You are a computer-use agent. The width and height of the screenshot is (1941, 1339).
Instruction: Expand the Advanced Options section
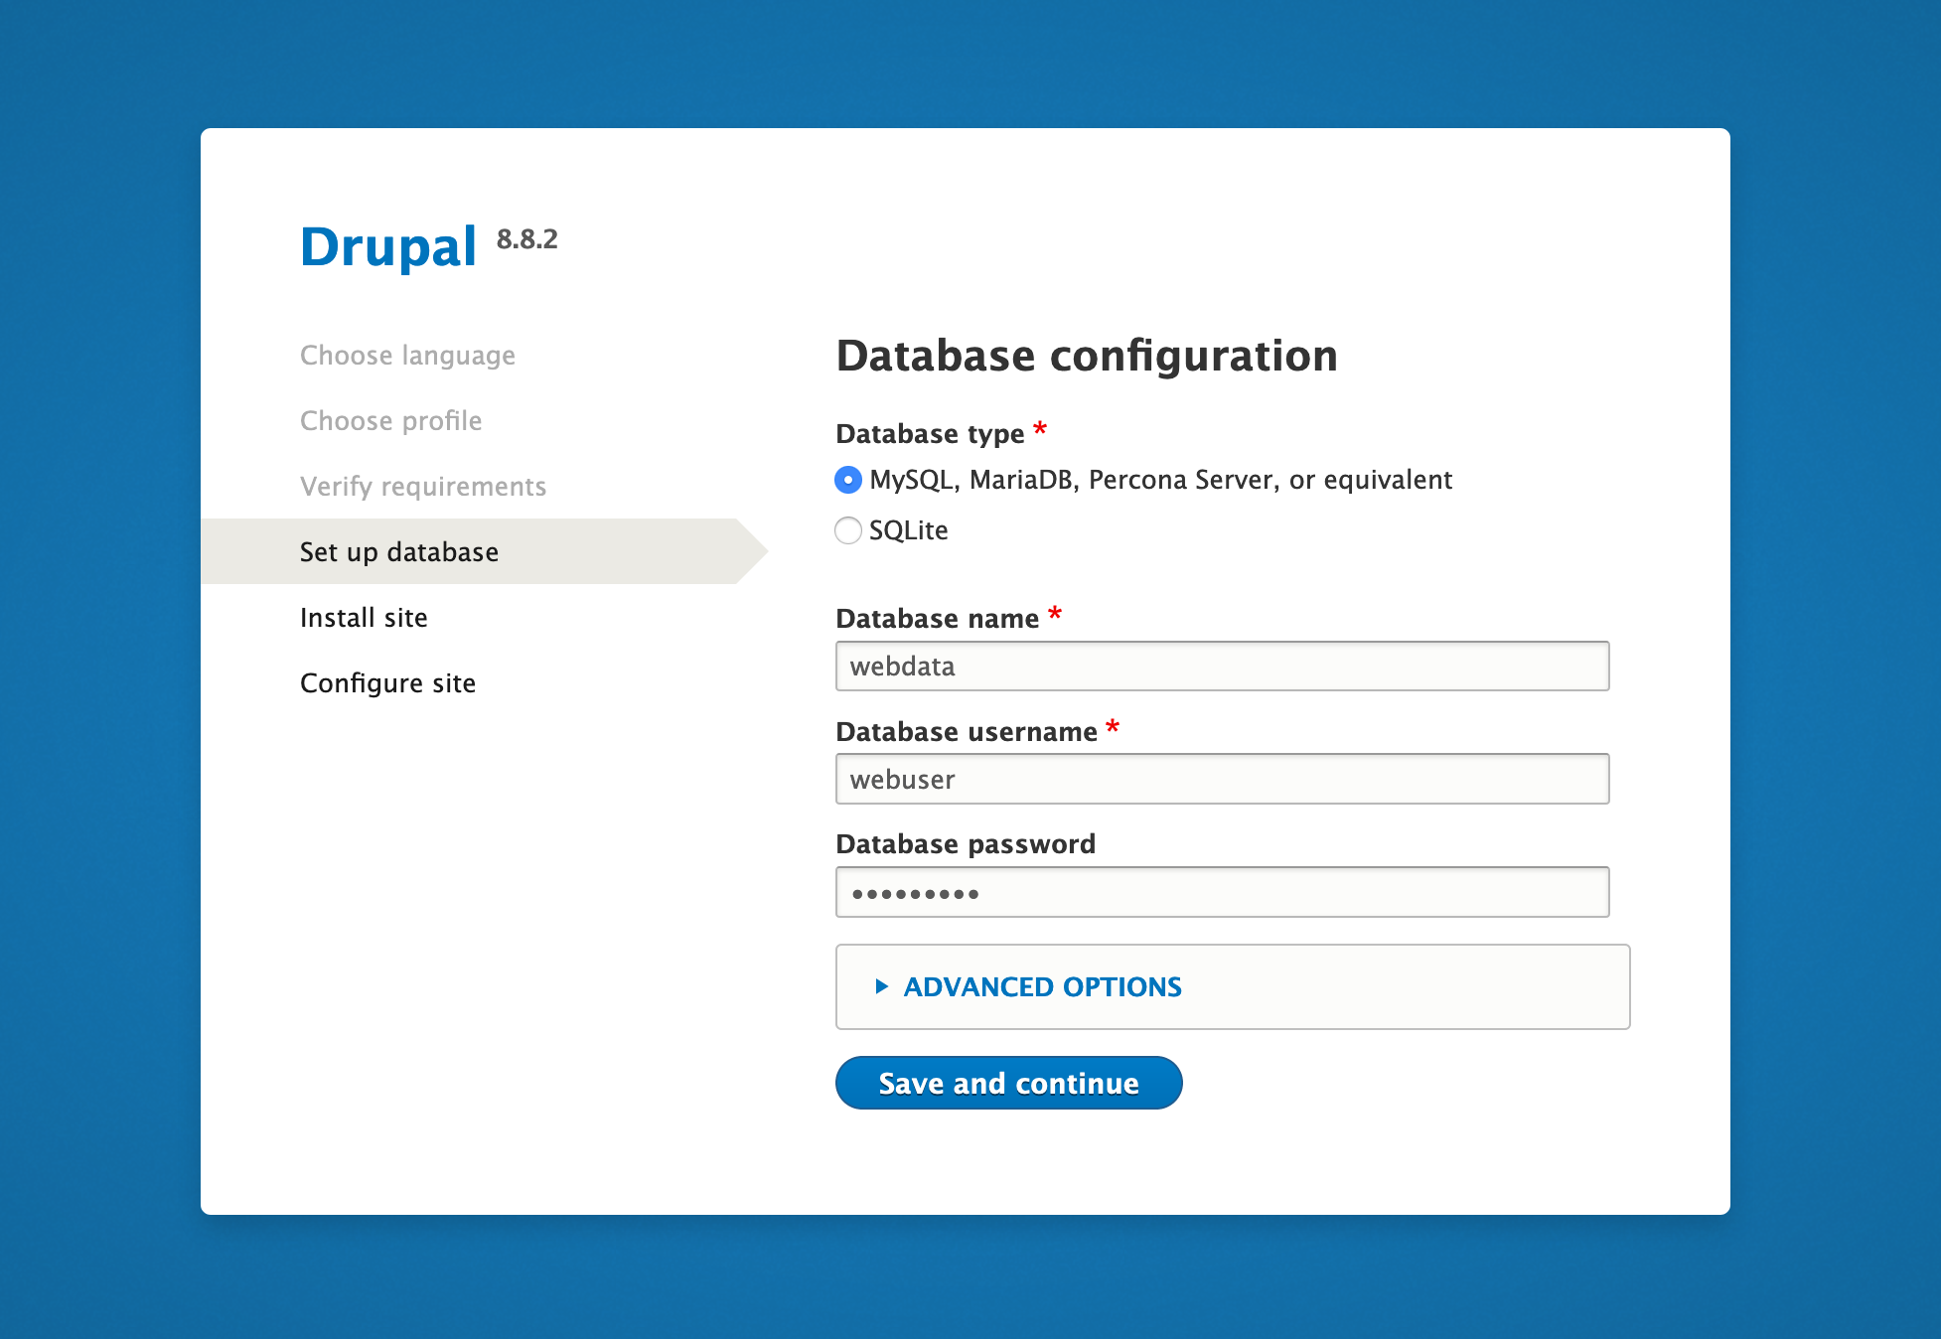(x=1041, y=986)
